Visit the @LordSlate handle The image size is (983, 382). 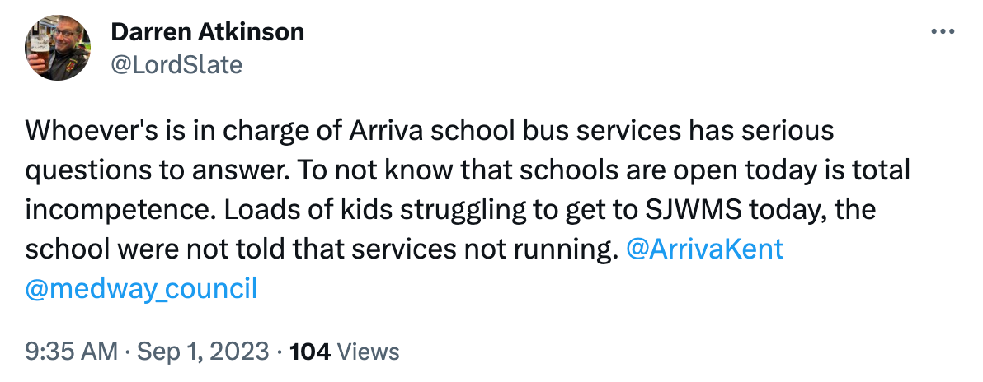click(x=176, y=63)
